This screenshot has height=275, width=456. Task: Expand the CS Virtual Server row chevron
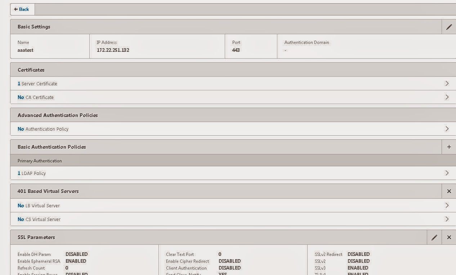coord(447,219)
